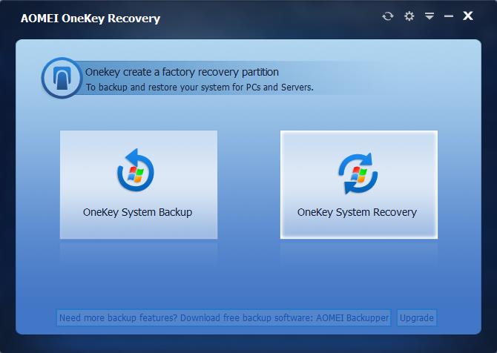Click the 'Onekey create a factory recovery partition' heading
The image size is (497, 353).
182,72
